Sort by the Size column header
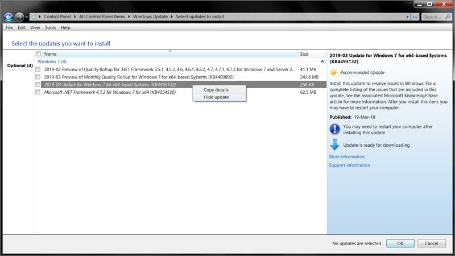455x256 pixels. click(x=312, y=53)
